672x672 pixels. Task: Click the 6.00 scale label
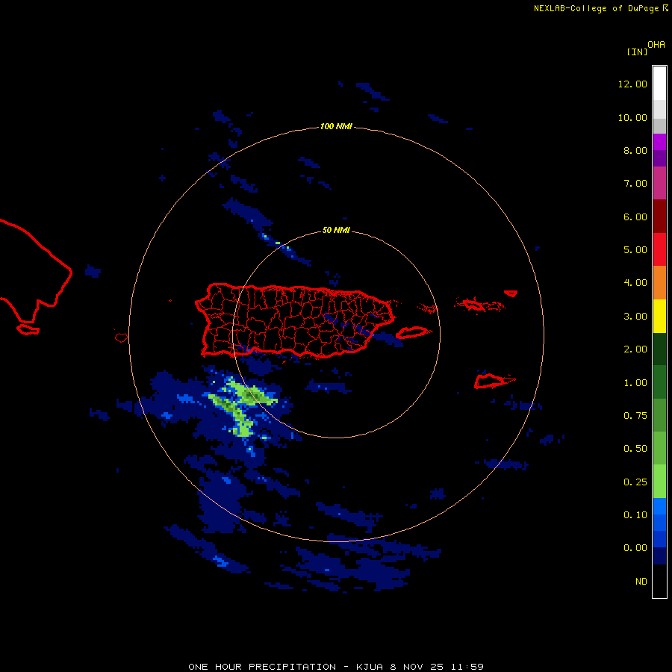[635, 217]
